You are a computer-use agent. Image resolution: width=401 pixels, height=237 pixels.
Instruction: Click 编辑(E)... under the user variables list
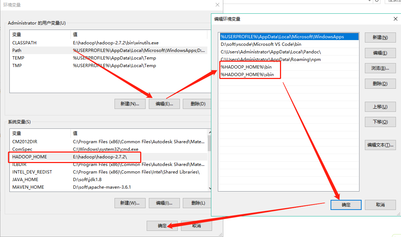(164, 104)
